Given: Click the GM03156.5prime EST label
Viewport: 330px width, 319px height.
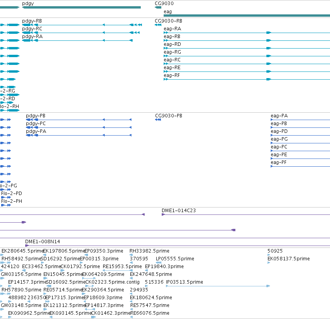Looking at the screenshot, I should [21, 274].
